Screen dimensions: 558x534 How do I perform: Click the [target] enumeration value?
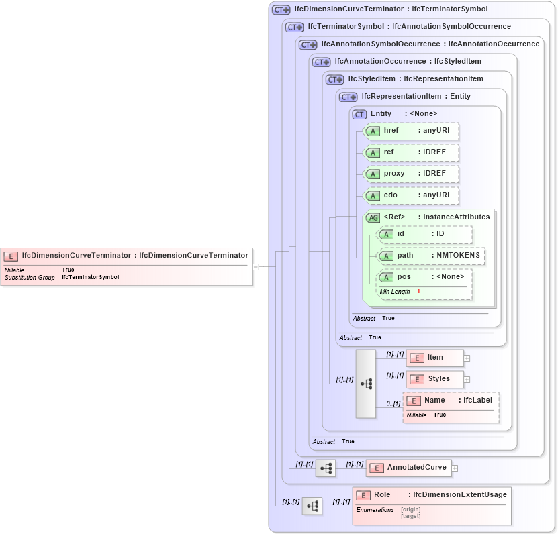pos(410,516)
